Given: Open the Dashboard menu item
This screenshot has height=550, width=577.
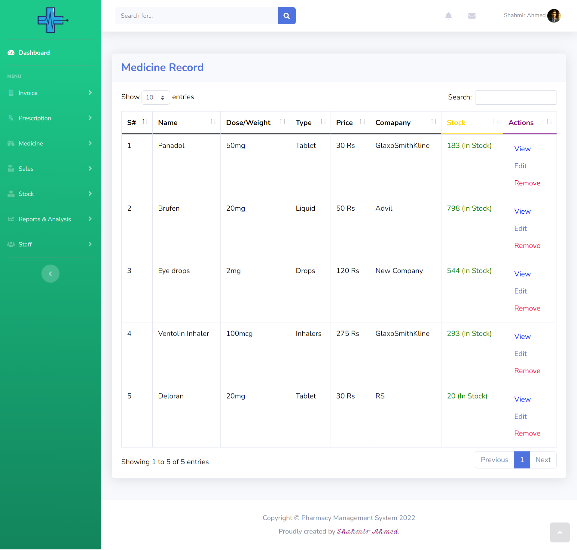Looking at the screenshot, I should pos(34,53).
